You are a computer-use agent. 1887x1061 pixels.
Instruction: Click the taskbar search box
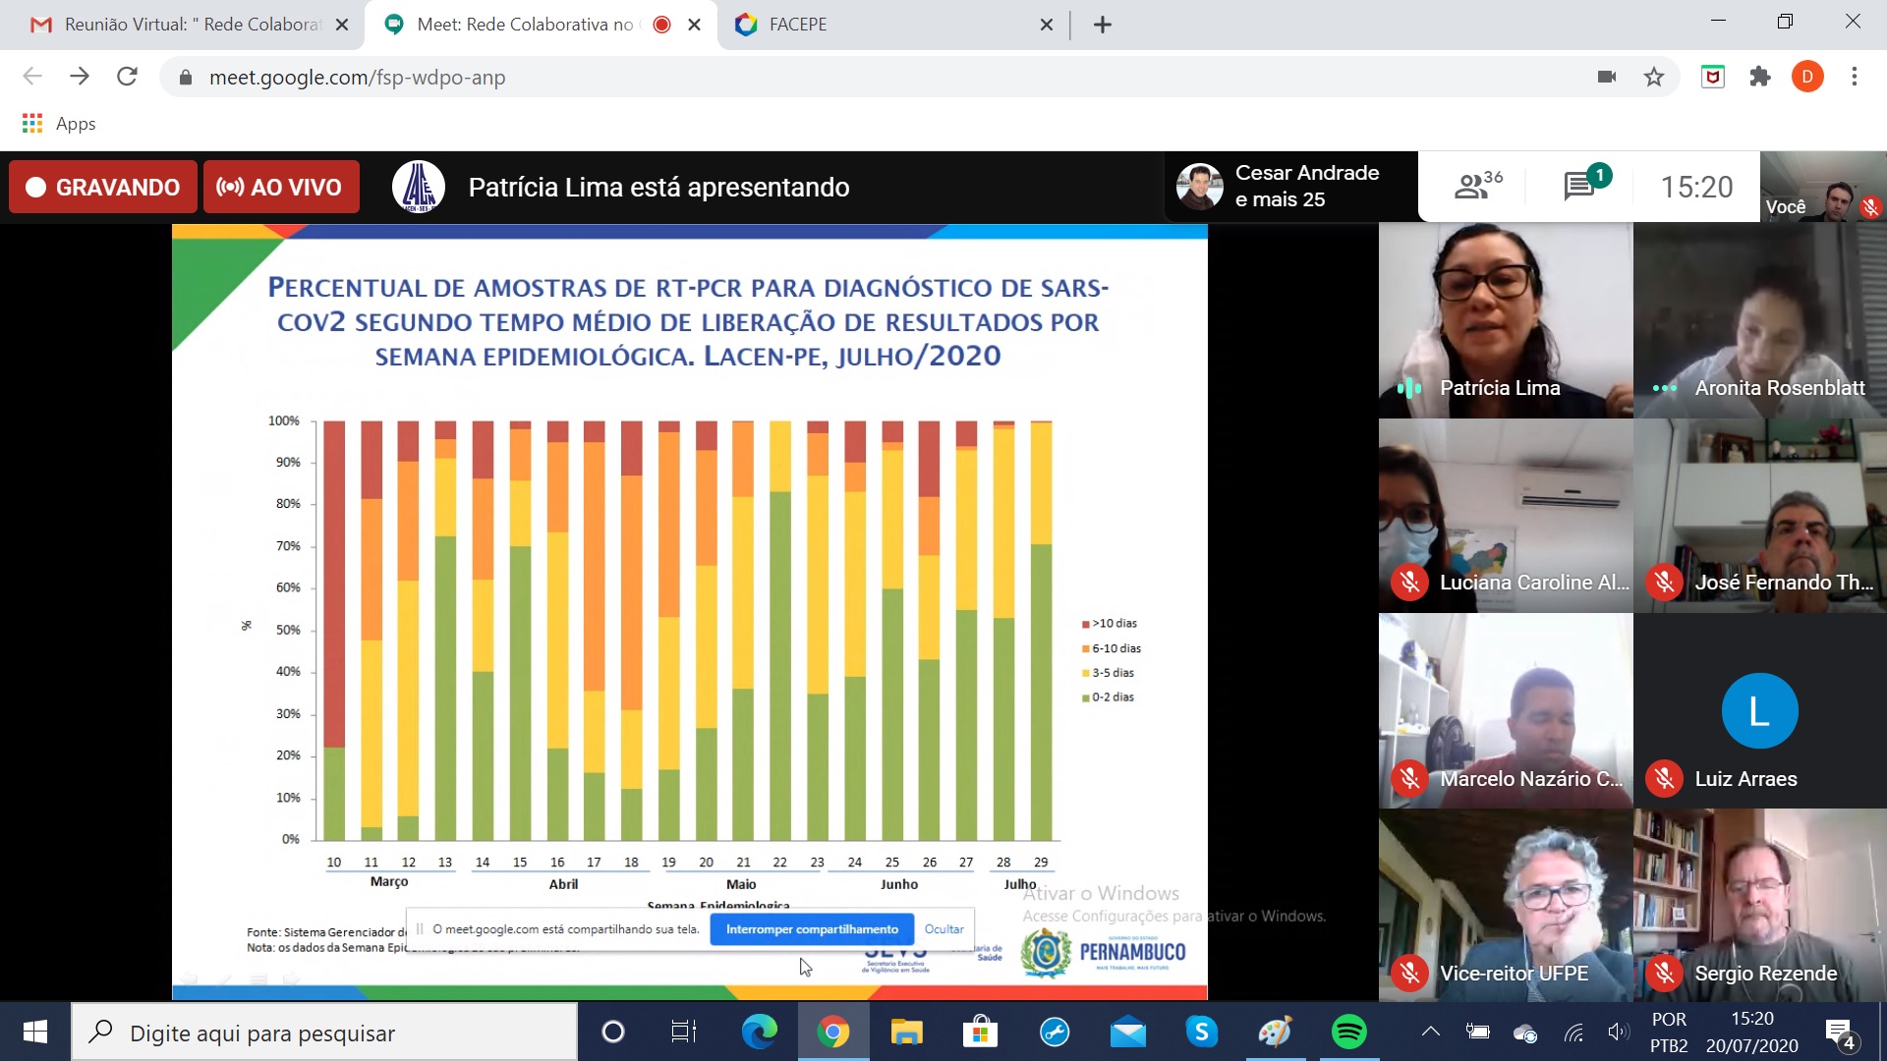point(324,1033)
